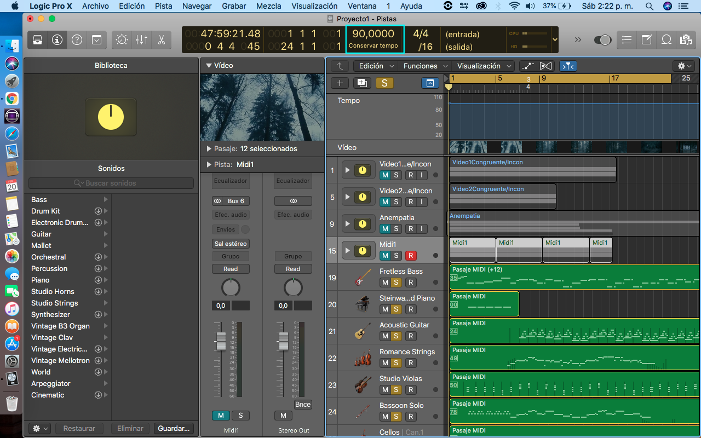This screenshot has width=701, height=438.
Task: Open the List Editors icon
Action: tap(627, 40)
